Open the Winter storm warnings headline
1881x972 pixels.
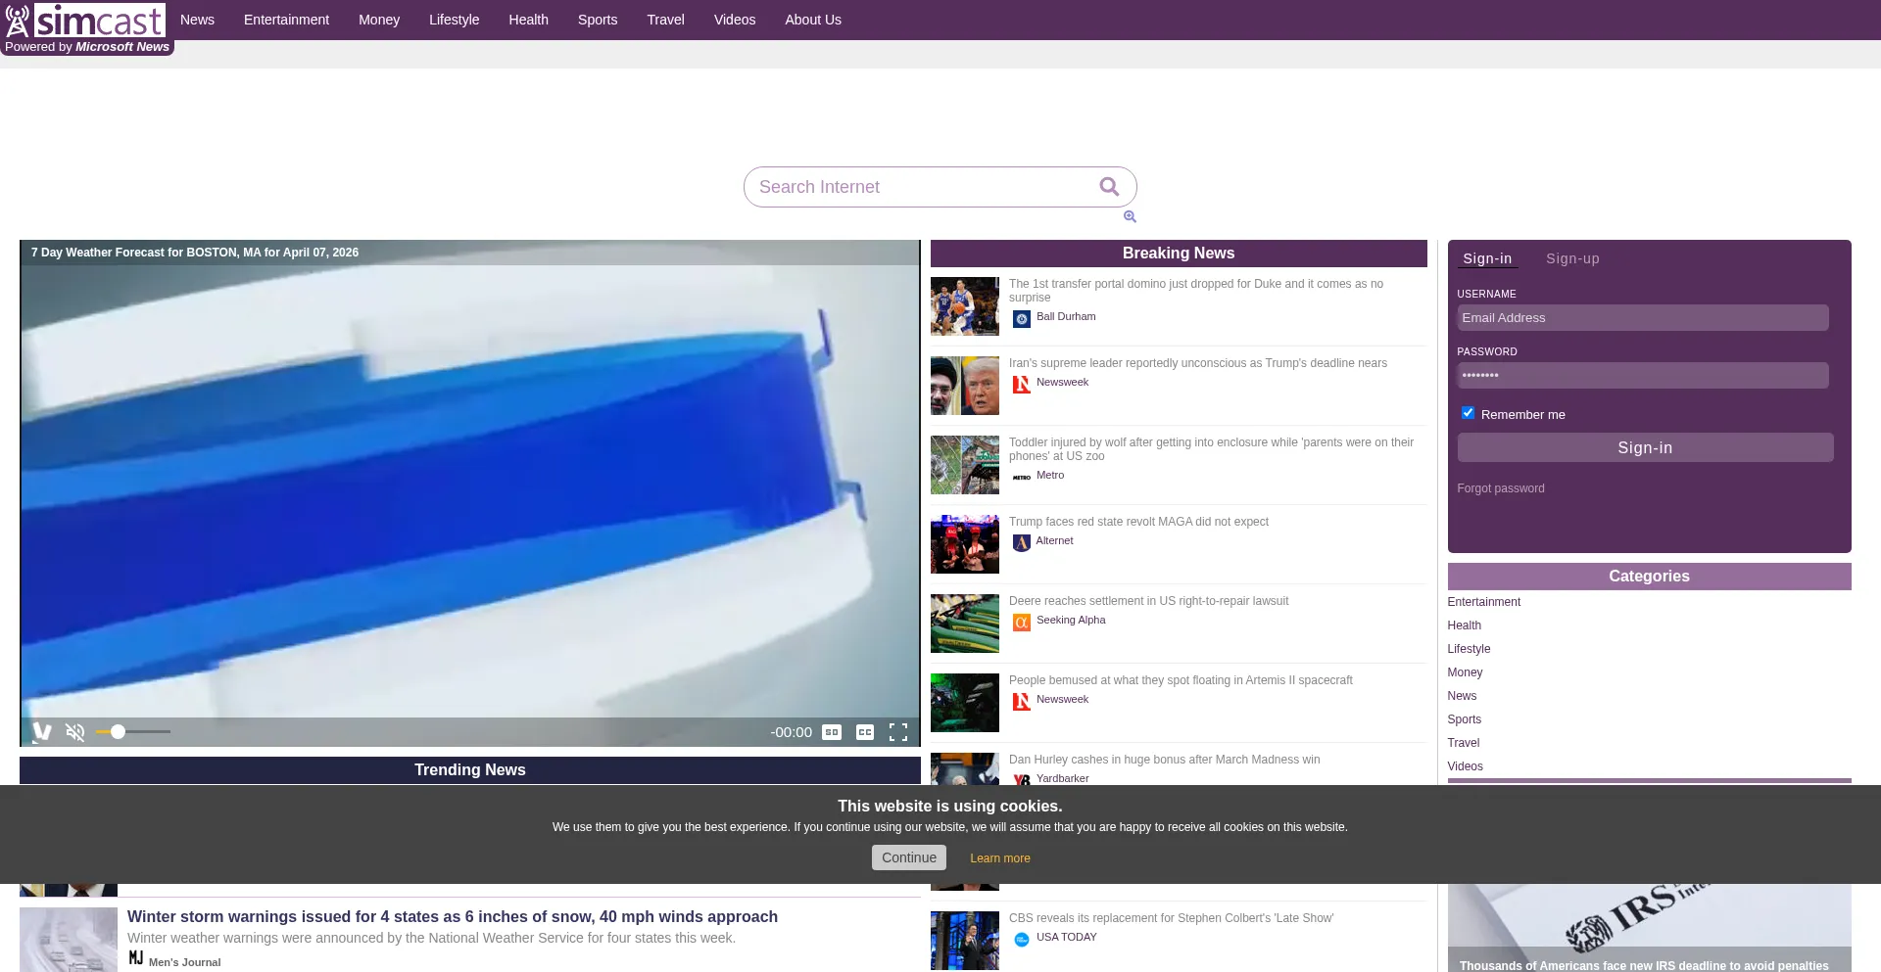[453, 917]
